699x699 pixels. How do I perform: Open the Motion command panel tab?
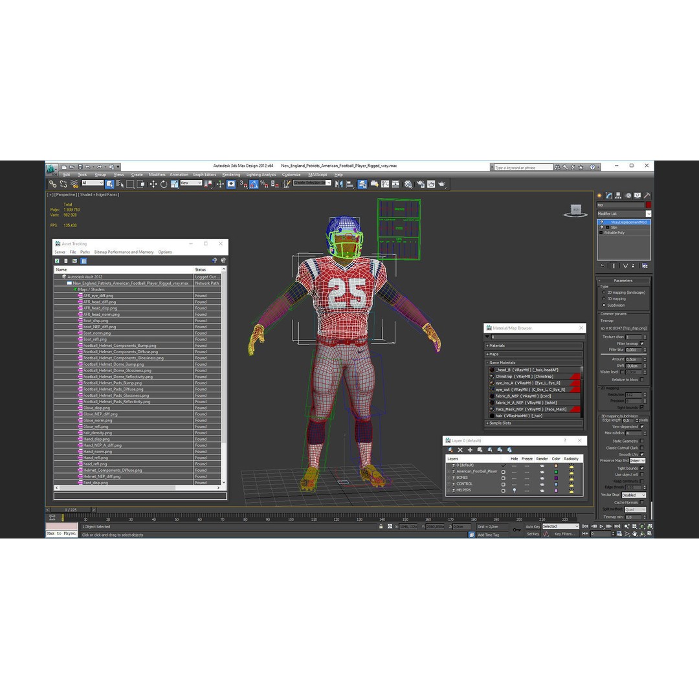tap(628, 195)
